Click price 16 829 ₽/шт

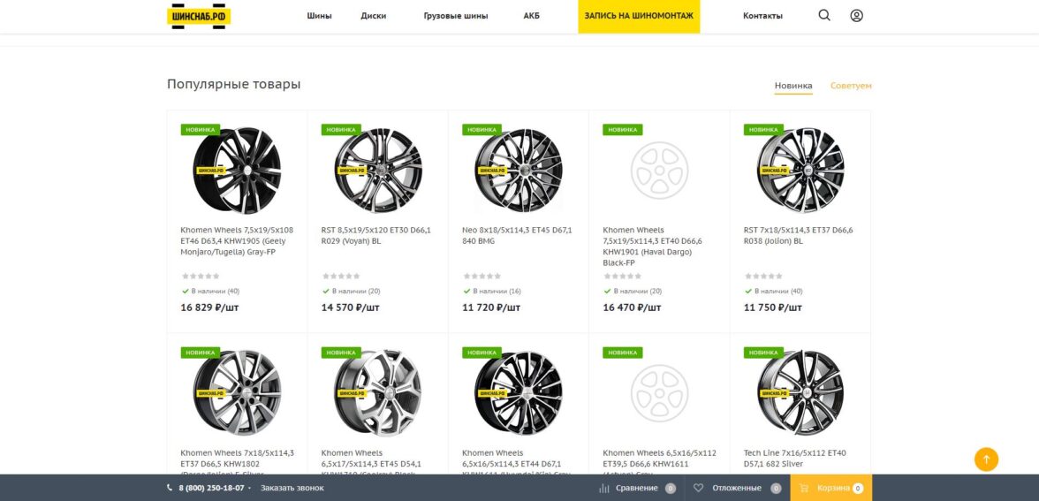click(x=210, y=307)
